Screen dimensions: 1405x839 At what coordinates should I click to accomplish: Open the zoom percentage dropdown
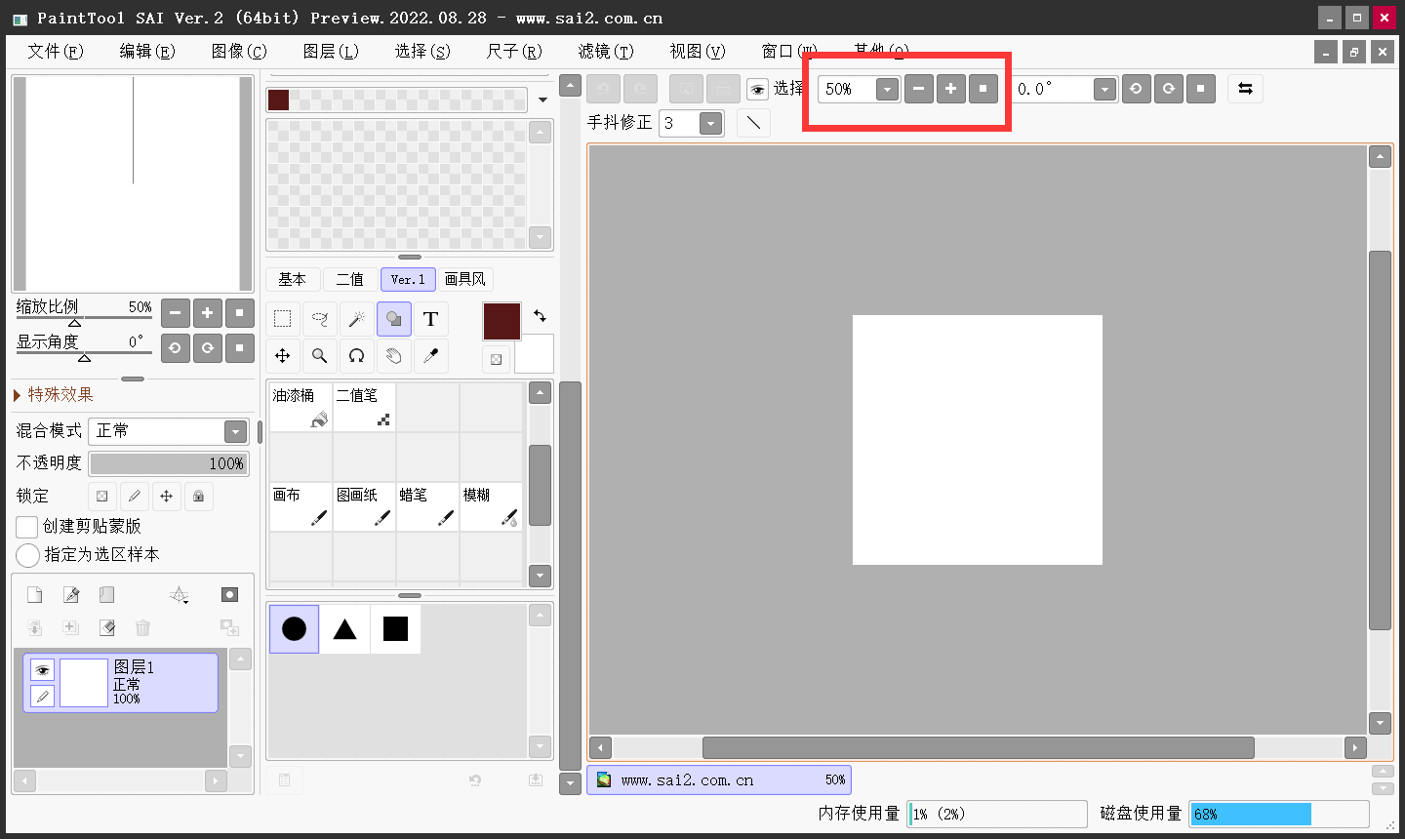point(887,90)
